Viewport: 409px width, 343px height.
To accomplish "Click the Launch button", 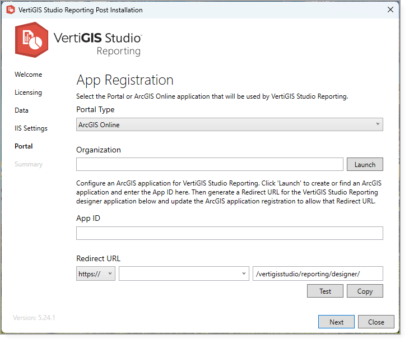I will (365, 164).
